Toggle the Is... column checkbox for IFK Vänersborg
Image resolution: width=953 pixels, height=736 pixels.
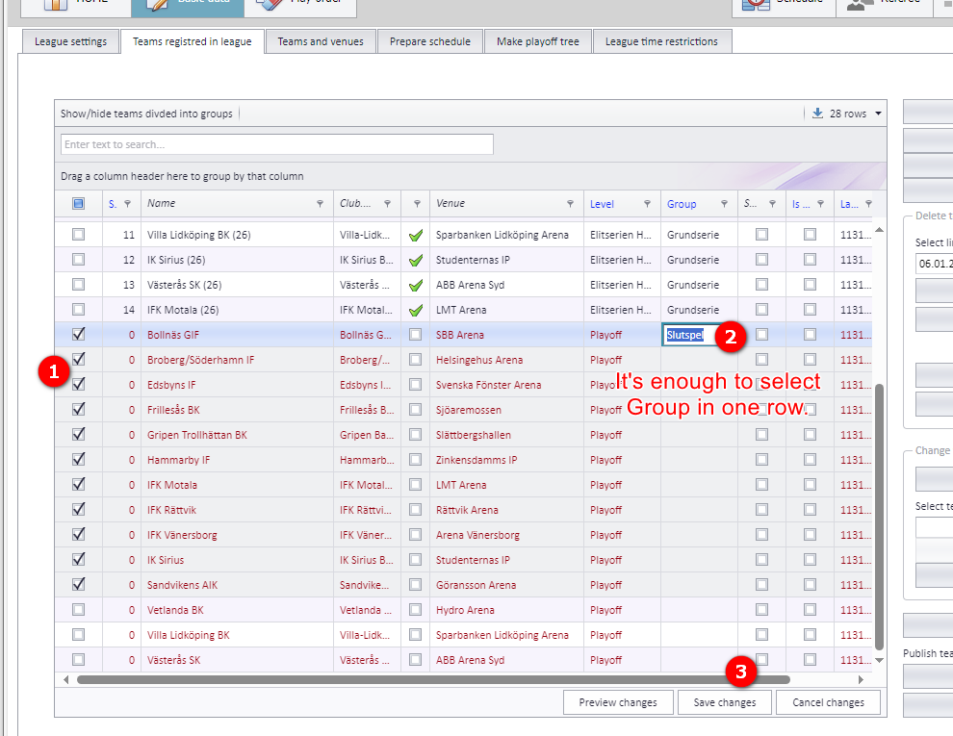tap(810, 534)
